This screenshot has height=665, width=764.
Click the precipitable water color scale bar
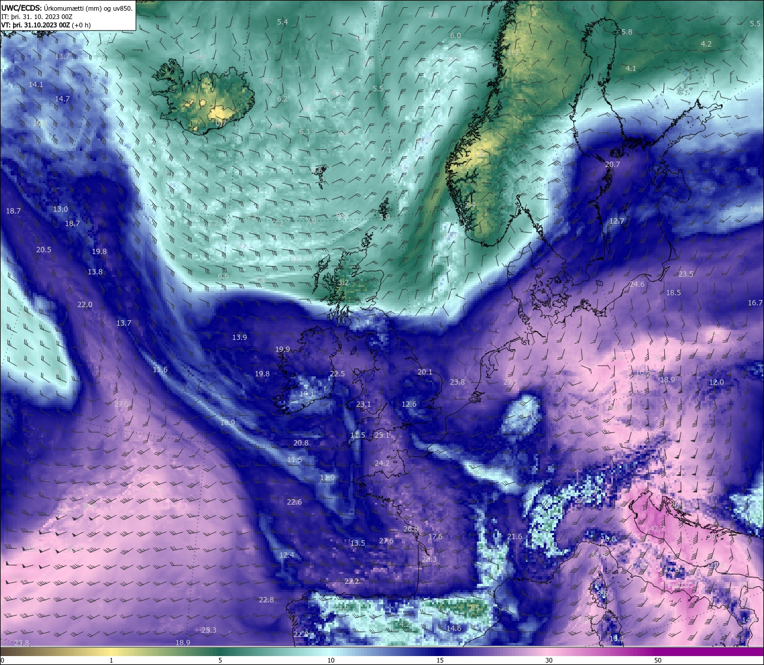tap(382, 651)
